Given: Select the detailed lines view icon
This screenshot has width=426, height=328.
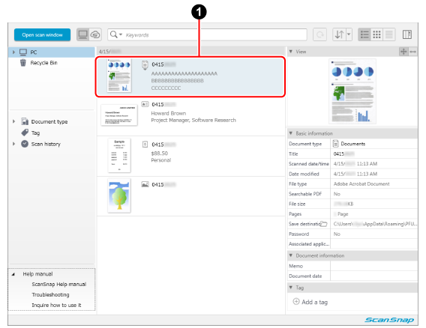Looking at the screenshot, I should (389, 34).
